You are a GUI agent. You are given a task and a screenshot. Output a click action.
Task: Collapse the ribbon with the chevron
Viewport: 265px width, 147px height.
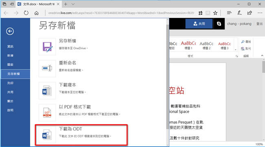pos(262,56)
